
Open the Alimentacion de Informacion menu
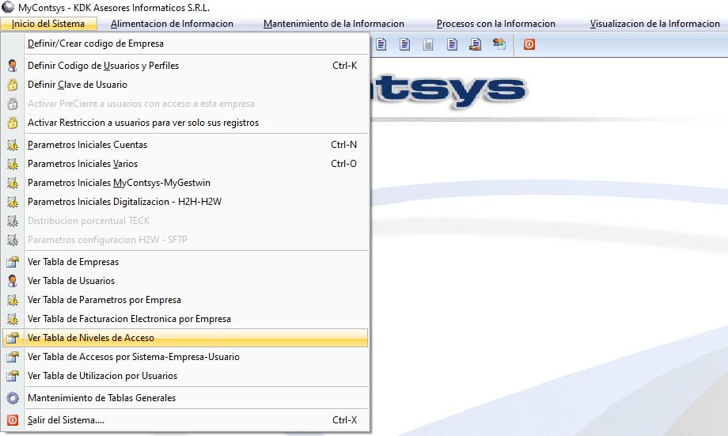pyautogui.click(x=172, y=24)
